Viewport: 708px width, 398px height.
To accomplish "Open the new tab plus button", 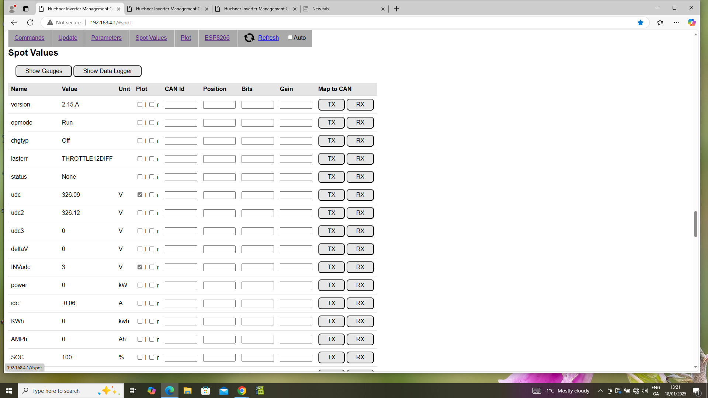I will 396,9.
